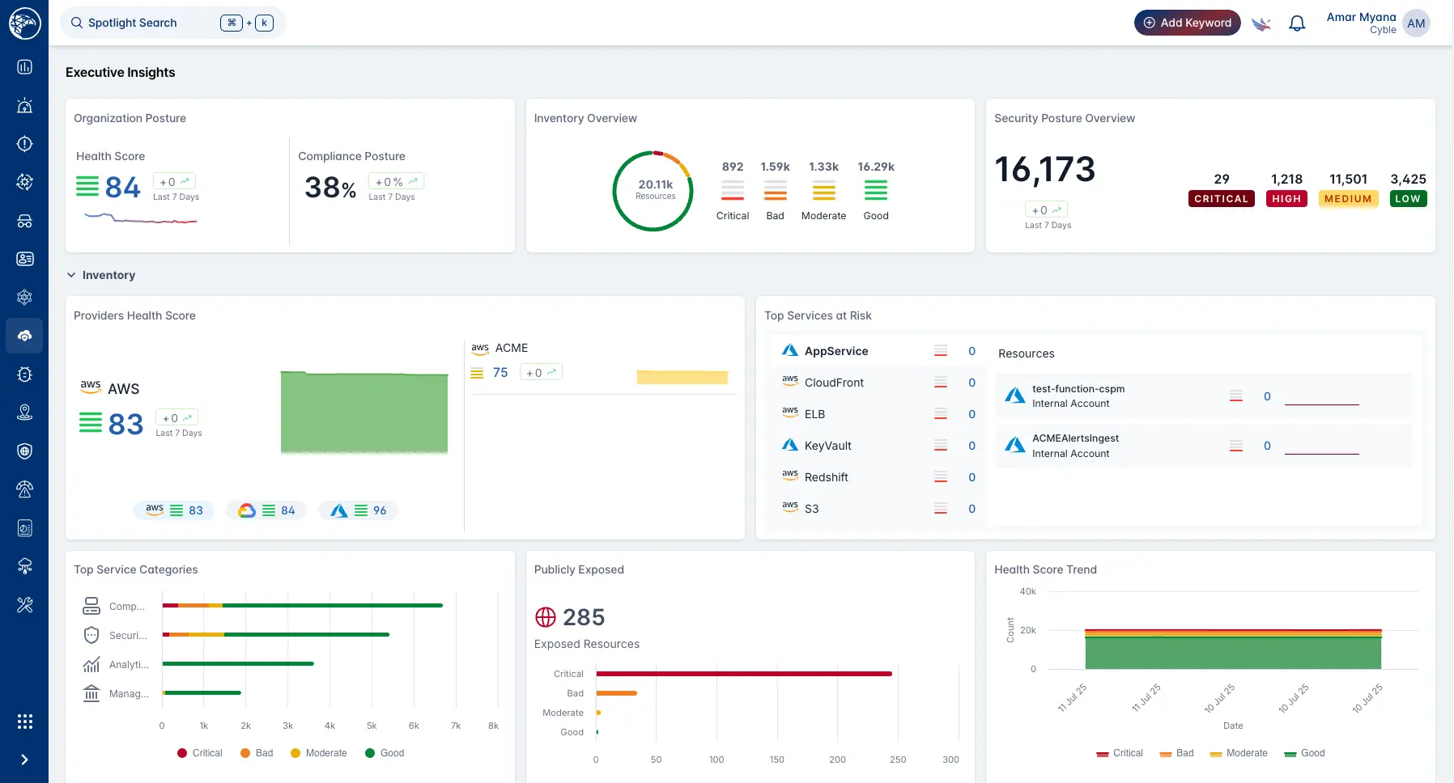Collapse the Inventory section
1454x783 pixels.
click(71, 275)
